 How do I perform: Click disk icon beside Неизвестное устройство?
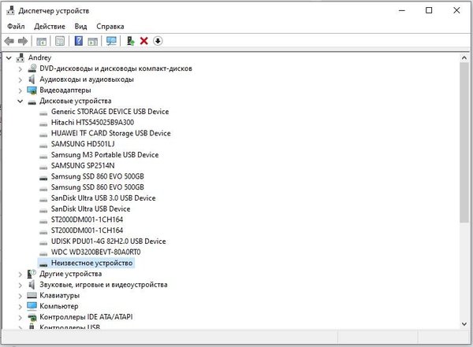(43, 264)
